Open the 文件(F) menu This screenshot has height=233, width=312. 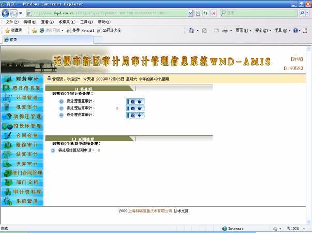click(x=12, y=22)
